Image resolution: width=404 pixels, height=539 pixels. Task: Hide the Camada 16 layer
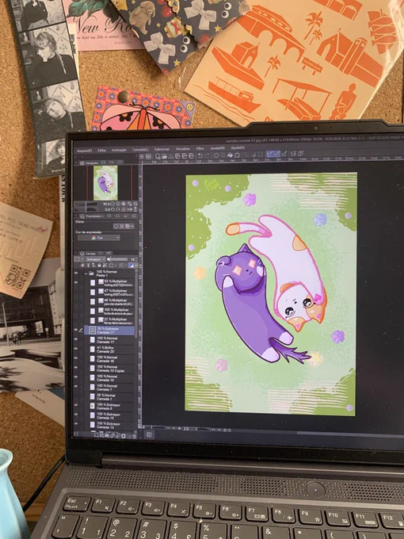click(x=76, y=358)
